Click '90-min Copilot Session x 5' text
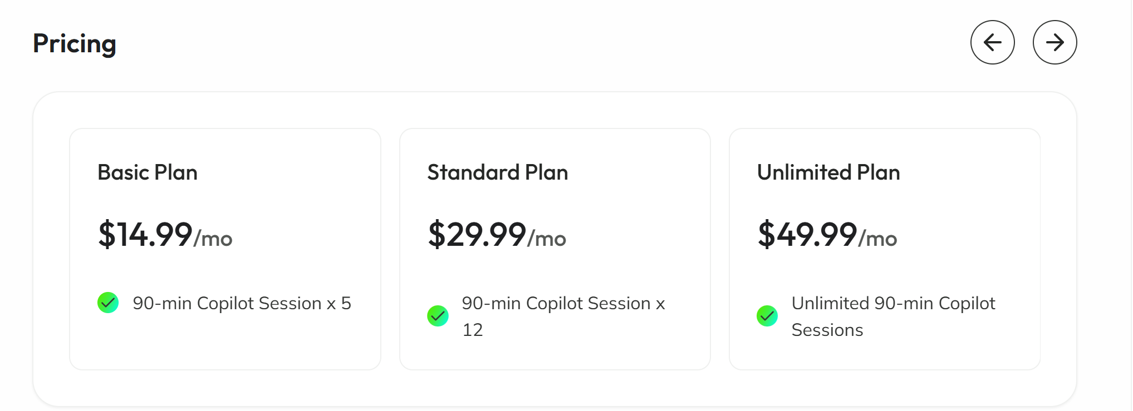 coord(242,303)
